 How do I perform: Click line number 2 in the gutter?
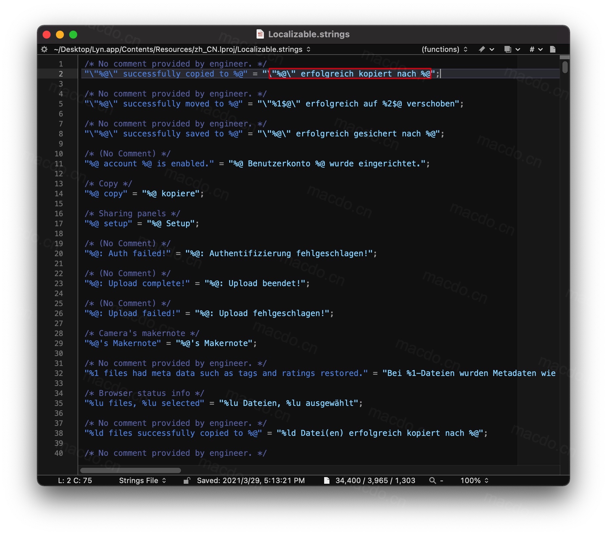tap(61, 74)
